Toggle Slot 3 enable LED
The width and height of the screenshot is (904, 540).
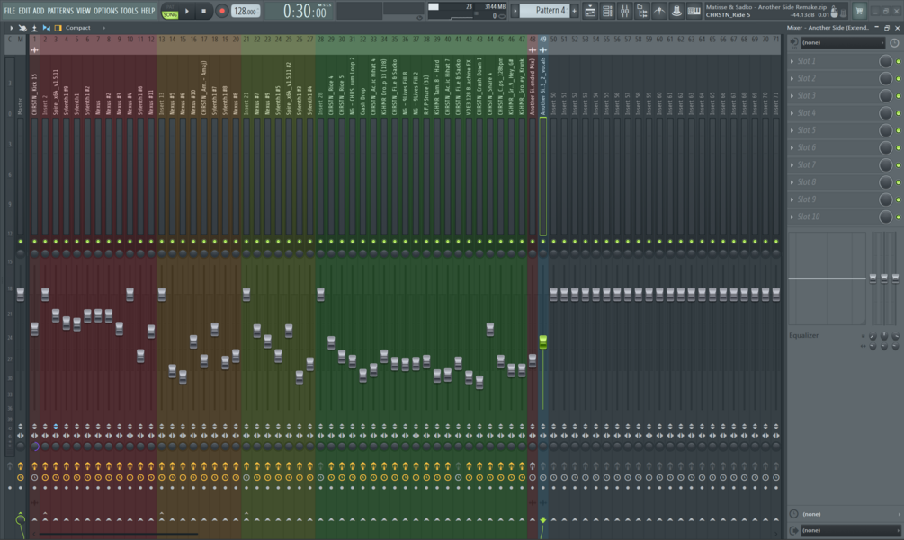pos(898,95)
